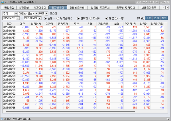Click the 투신 column header
This screenshot has width=171, height=121.
76,24
